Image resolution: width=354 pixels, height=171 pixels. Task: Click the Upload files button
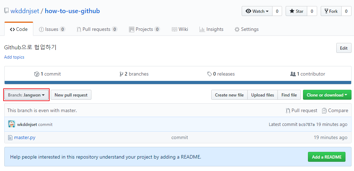point(263,95)
